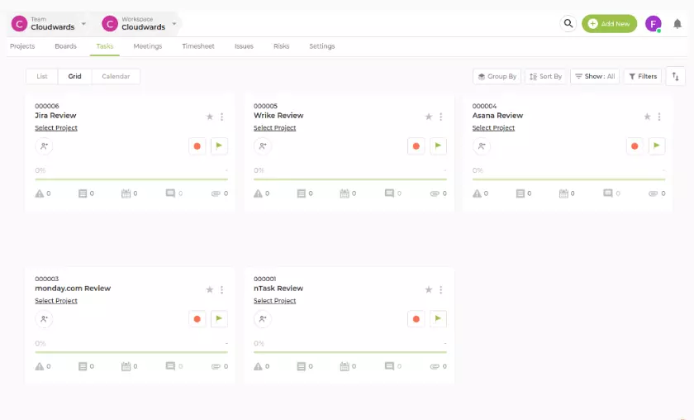Click nTask Review checklist icon
This screenshot has height=420, width=694.
(x=302, y=366)
